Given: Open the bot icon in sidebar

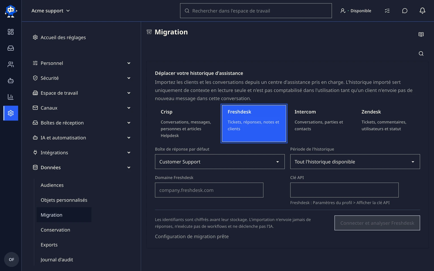Looking at the screenshot, I should point(11,81).
